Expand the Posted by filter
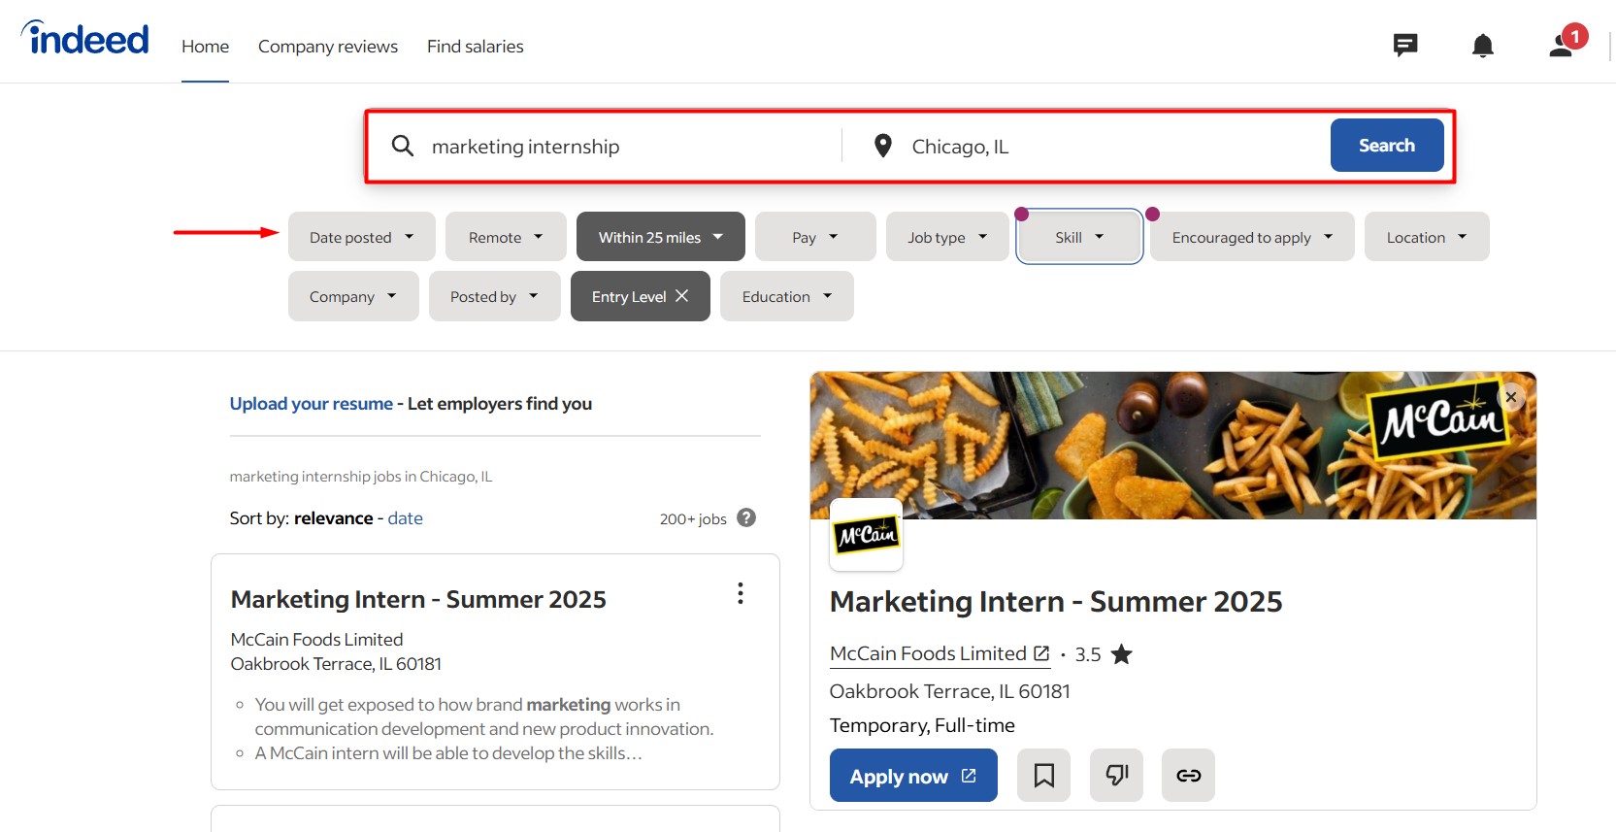 pos(495,296)
